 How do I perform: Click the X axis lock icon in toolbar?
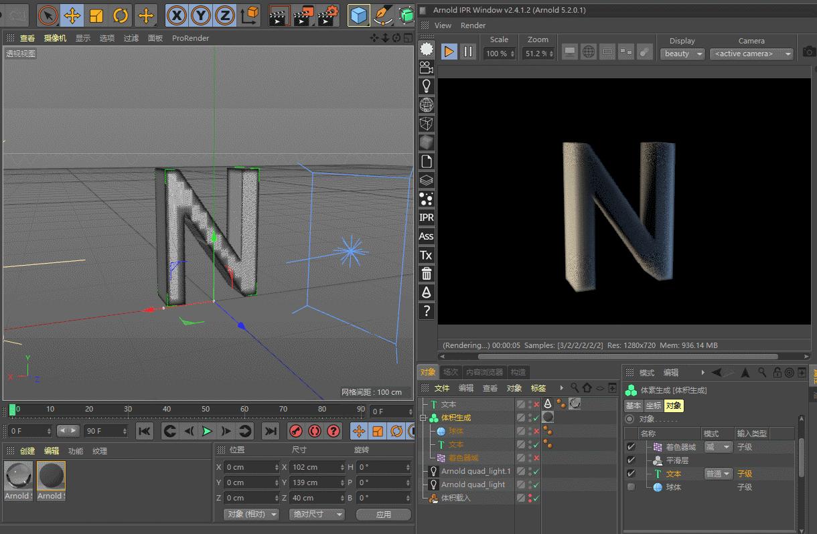[x=175, y=15]
